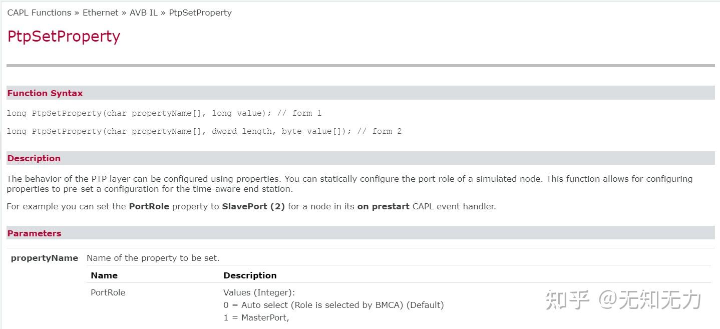Click the PtpSetProperty breadcrumb entry

200,13
